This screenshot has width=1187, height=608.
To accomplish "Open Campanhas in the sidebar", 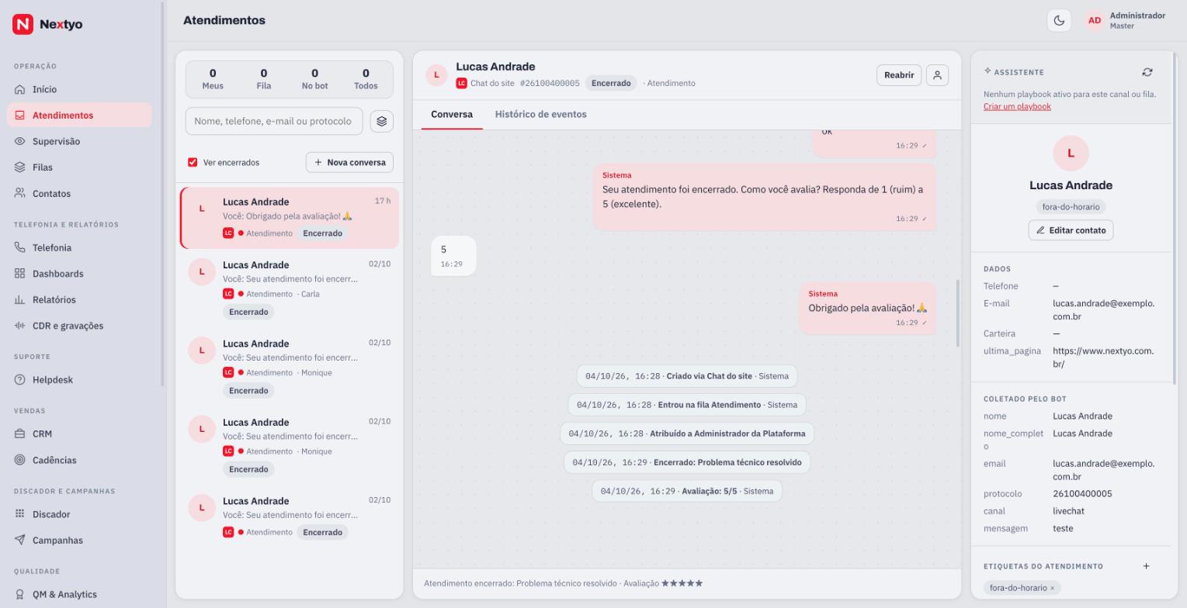I will pyautogui.click(x=80, y=541).
